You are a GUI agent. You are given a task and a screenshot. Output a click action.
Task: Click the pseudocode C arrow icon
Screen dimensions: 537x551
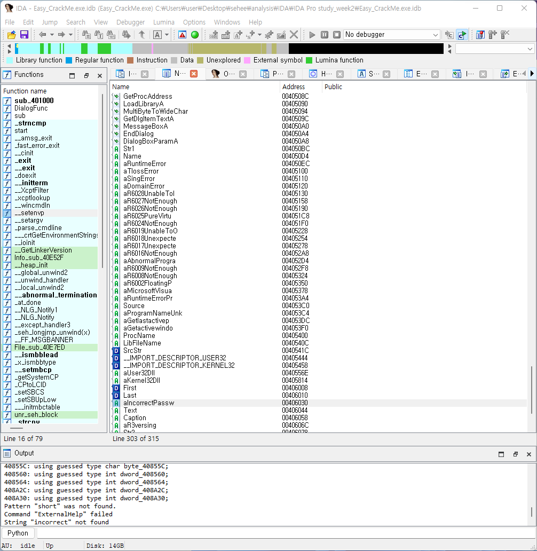(462, 35)
